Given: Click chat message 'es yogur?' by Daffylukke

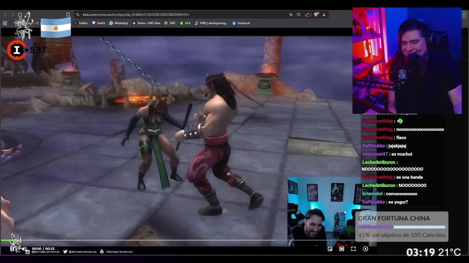Looking at the screenshot, I should 398,202.
